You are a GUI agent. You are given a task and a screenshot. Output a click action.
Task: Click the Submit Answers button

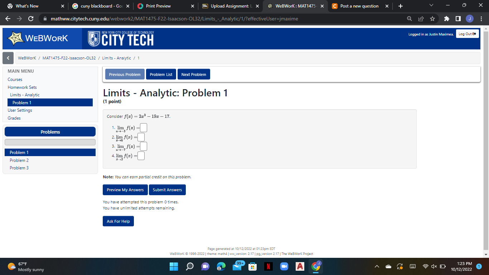167,190
